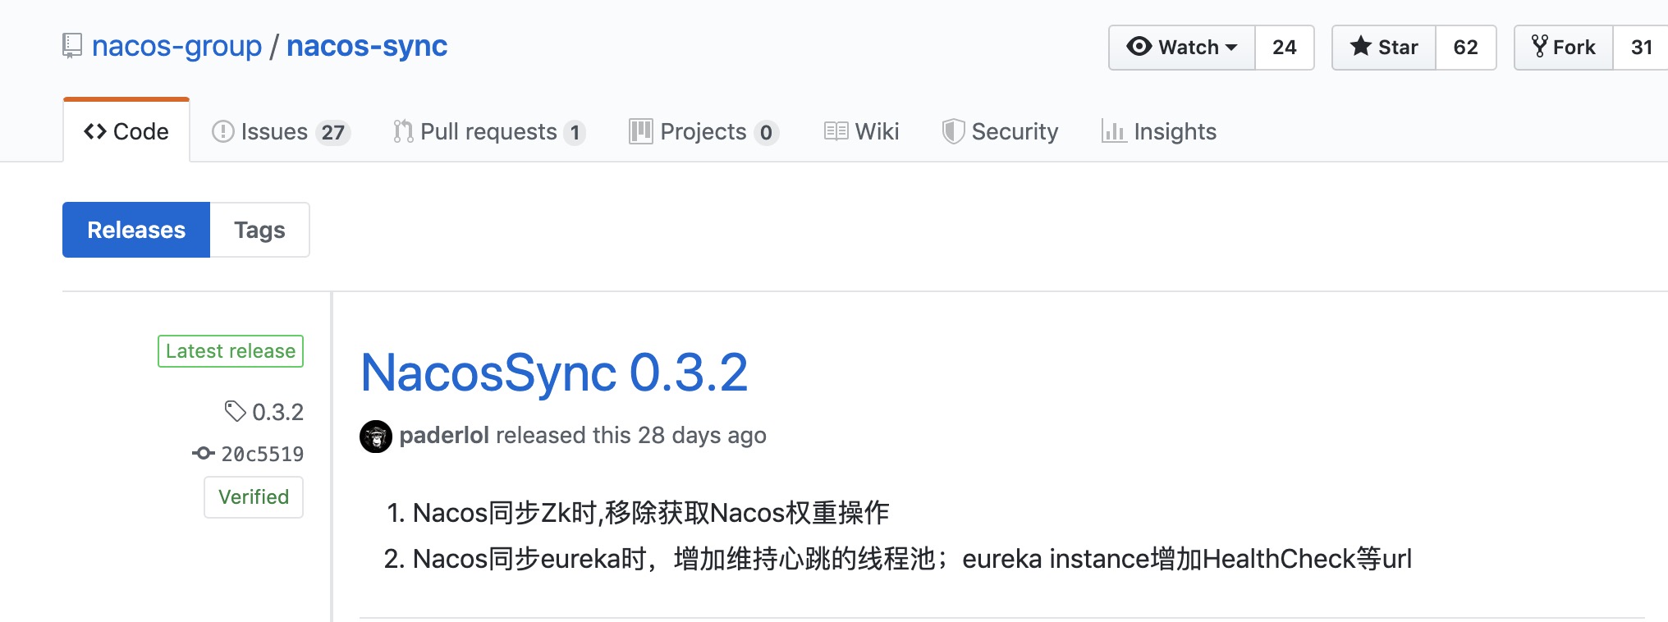Switch to the Tags view
Viewport: 1668px width, 622px height.
tap(259, 230)
